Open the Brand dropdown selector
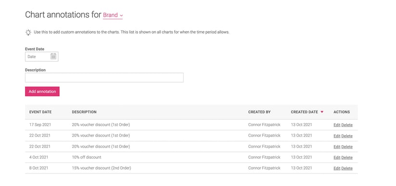396x186 pixels. coord(113,15)
